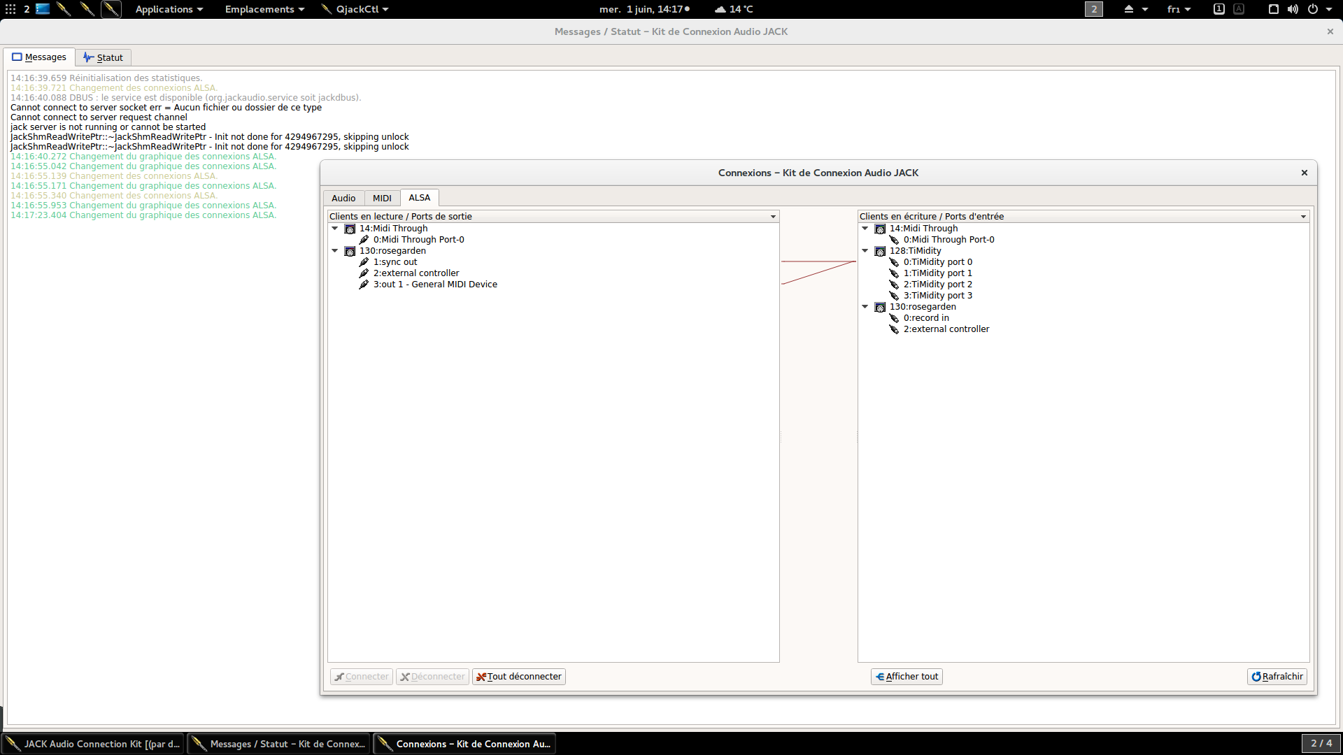
Task: Click the Tout déconnecter button
Action: point(519,676)
